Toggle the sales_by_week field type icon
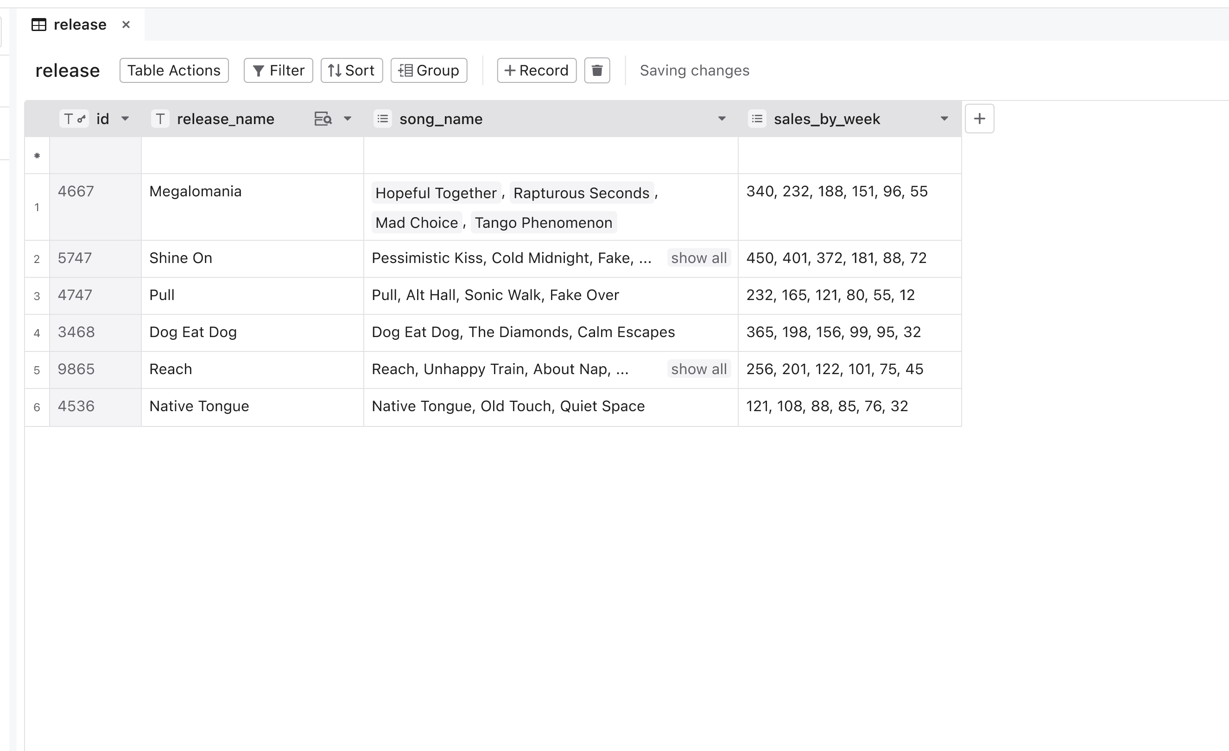This screenshot has width=1229, height=751. pos(757,119)
